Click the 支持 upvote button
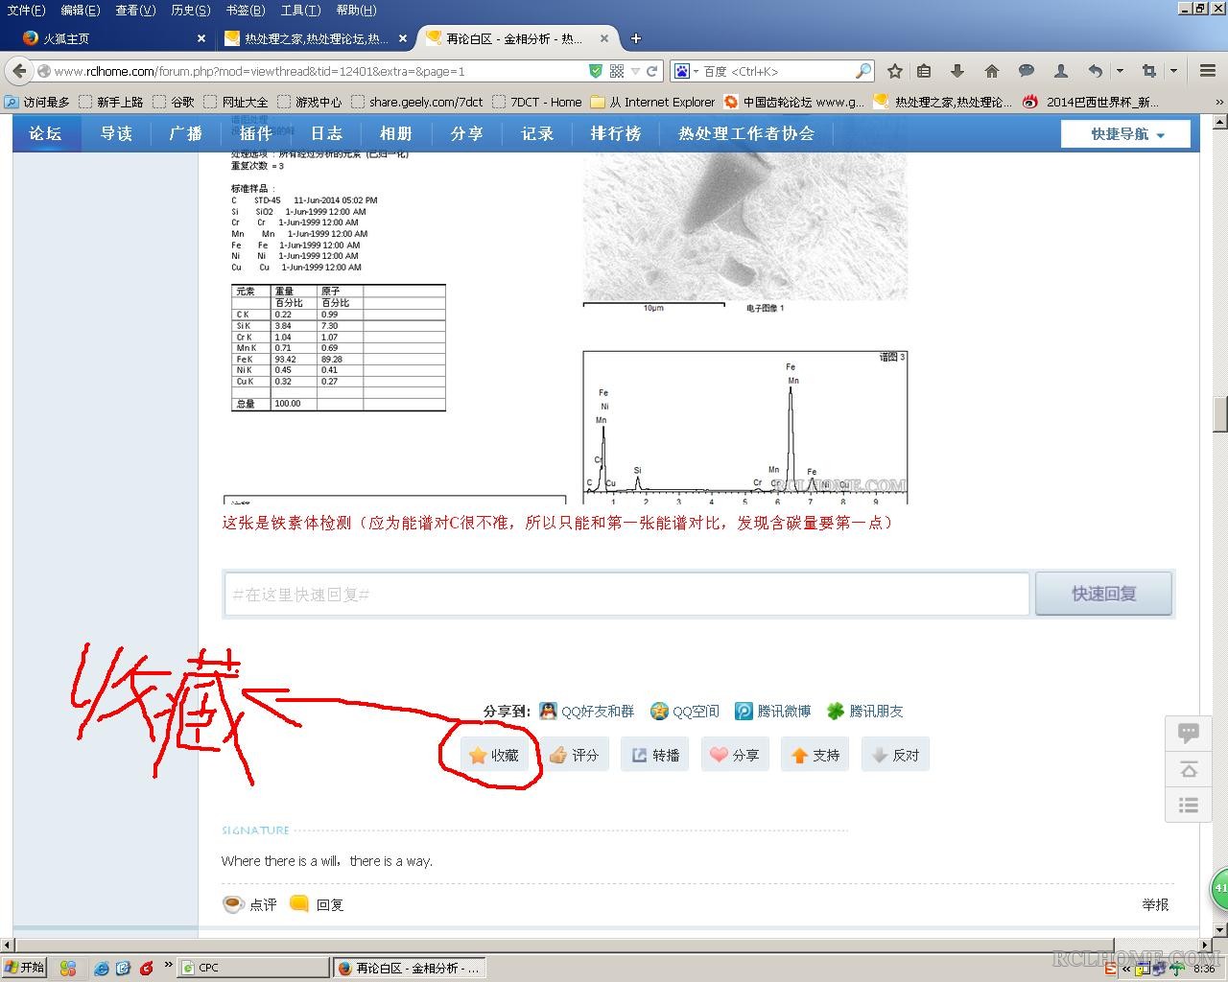The width and height of the screenshot is (1228, 982). click(815, 755)
